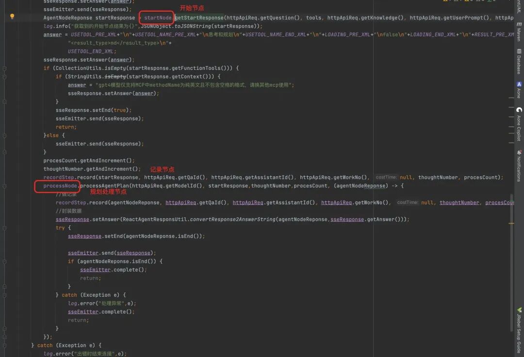524x357 pixels.
Task: Open the Aone tool window
Action: [x=519, y=90]
